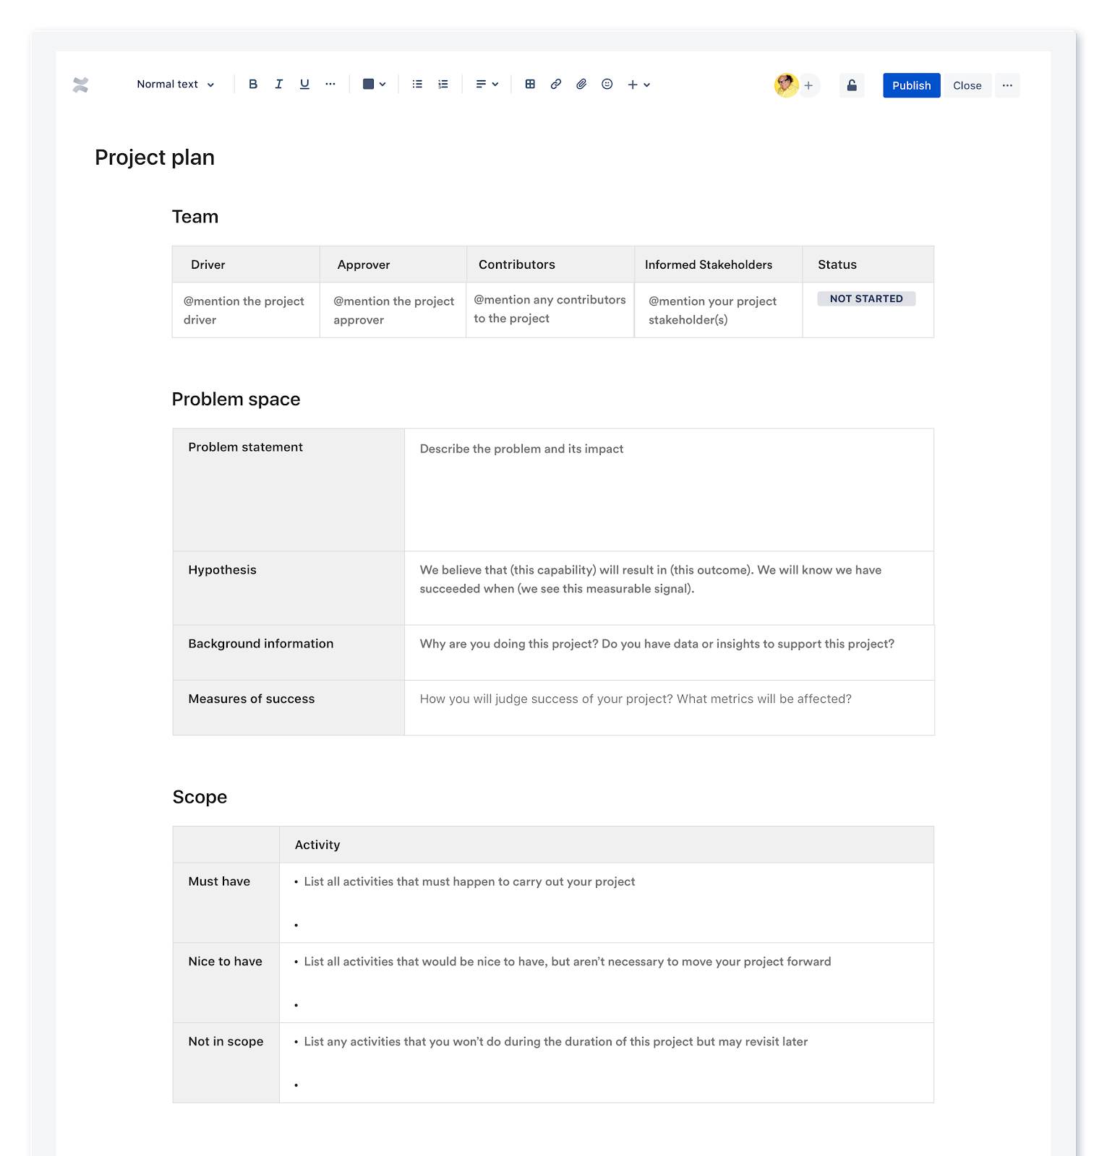This screenshot has width=1107, height=1156.
Task: Open the Normal text style dropdown
Action: pos(176,85)
